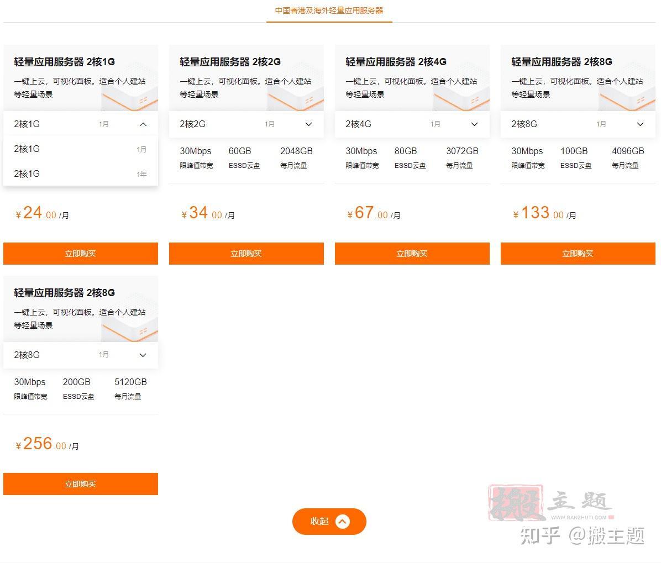Click the 80GB ESSD disk value

tap(406, 151)
